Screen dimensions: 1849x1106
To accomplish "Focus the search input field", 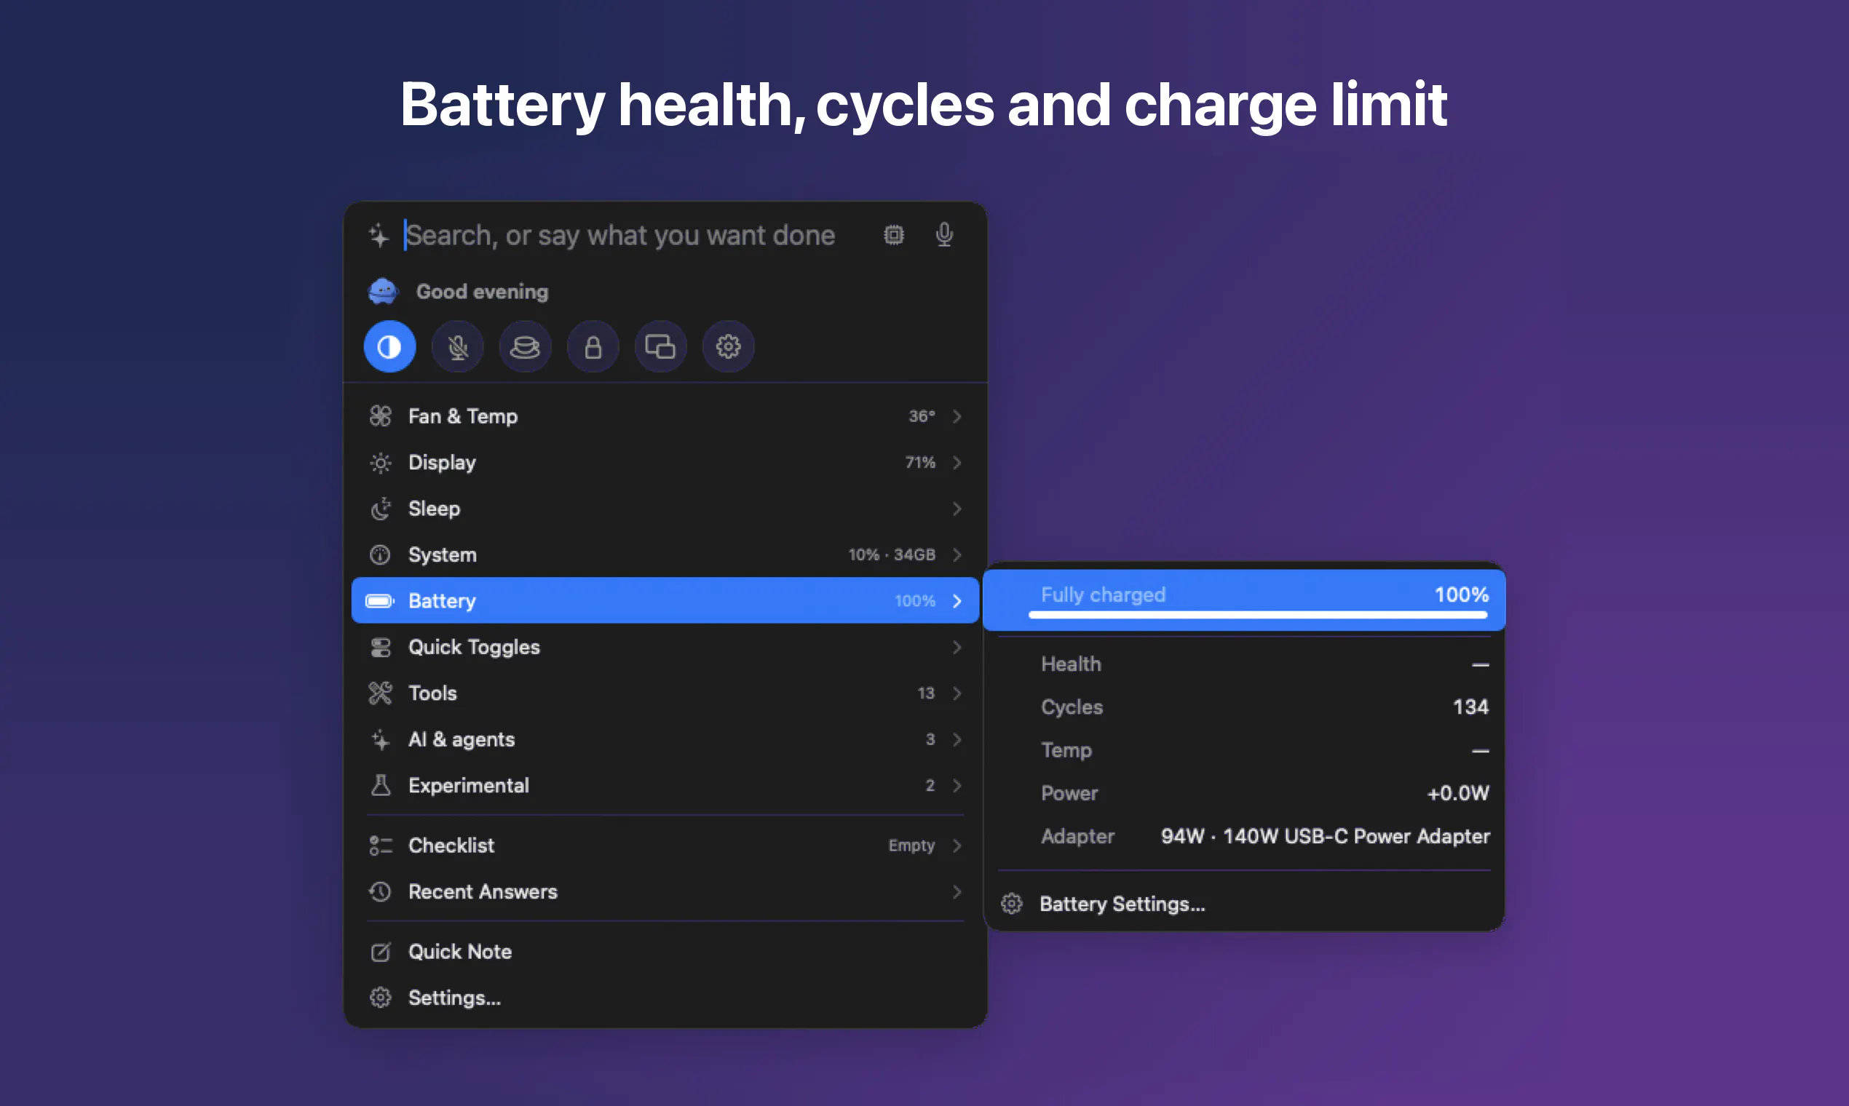I will pos(620,236).
